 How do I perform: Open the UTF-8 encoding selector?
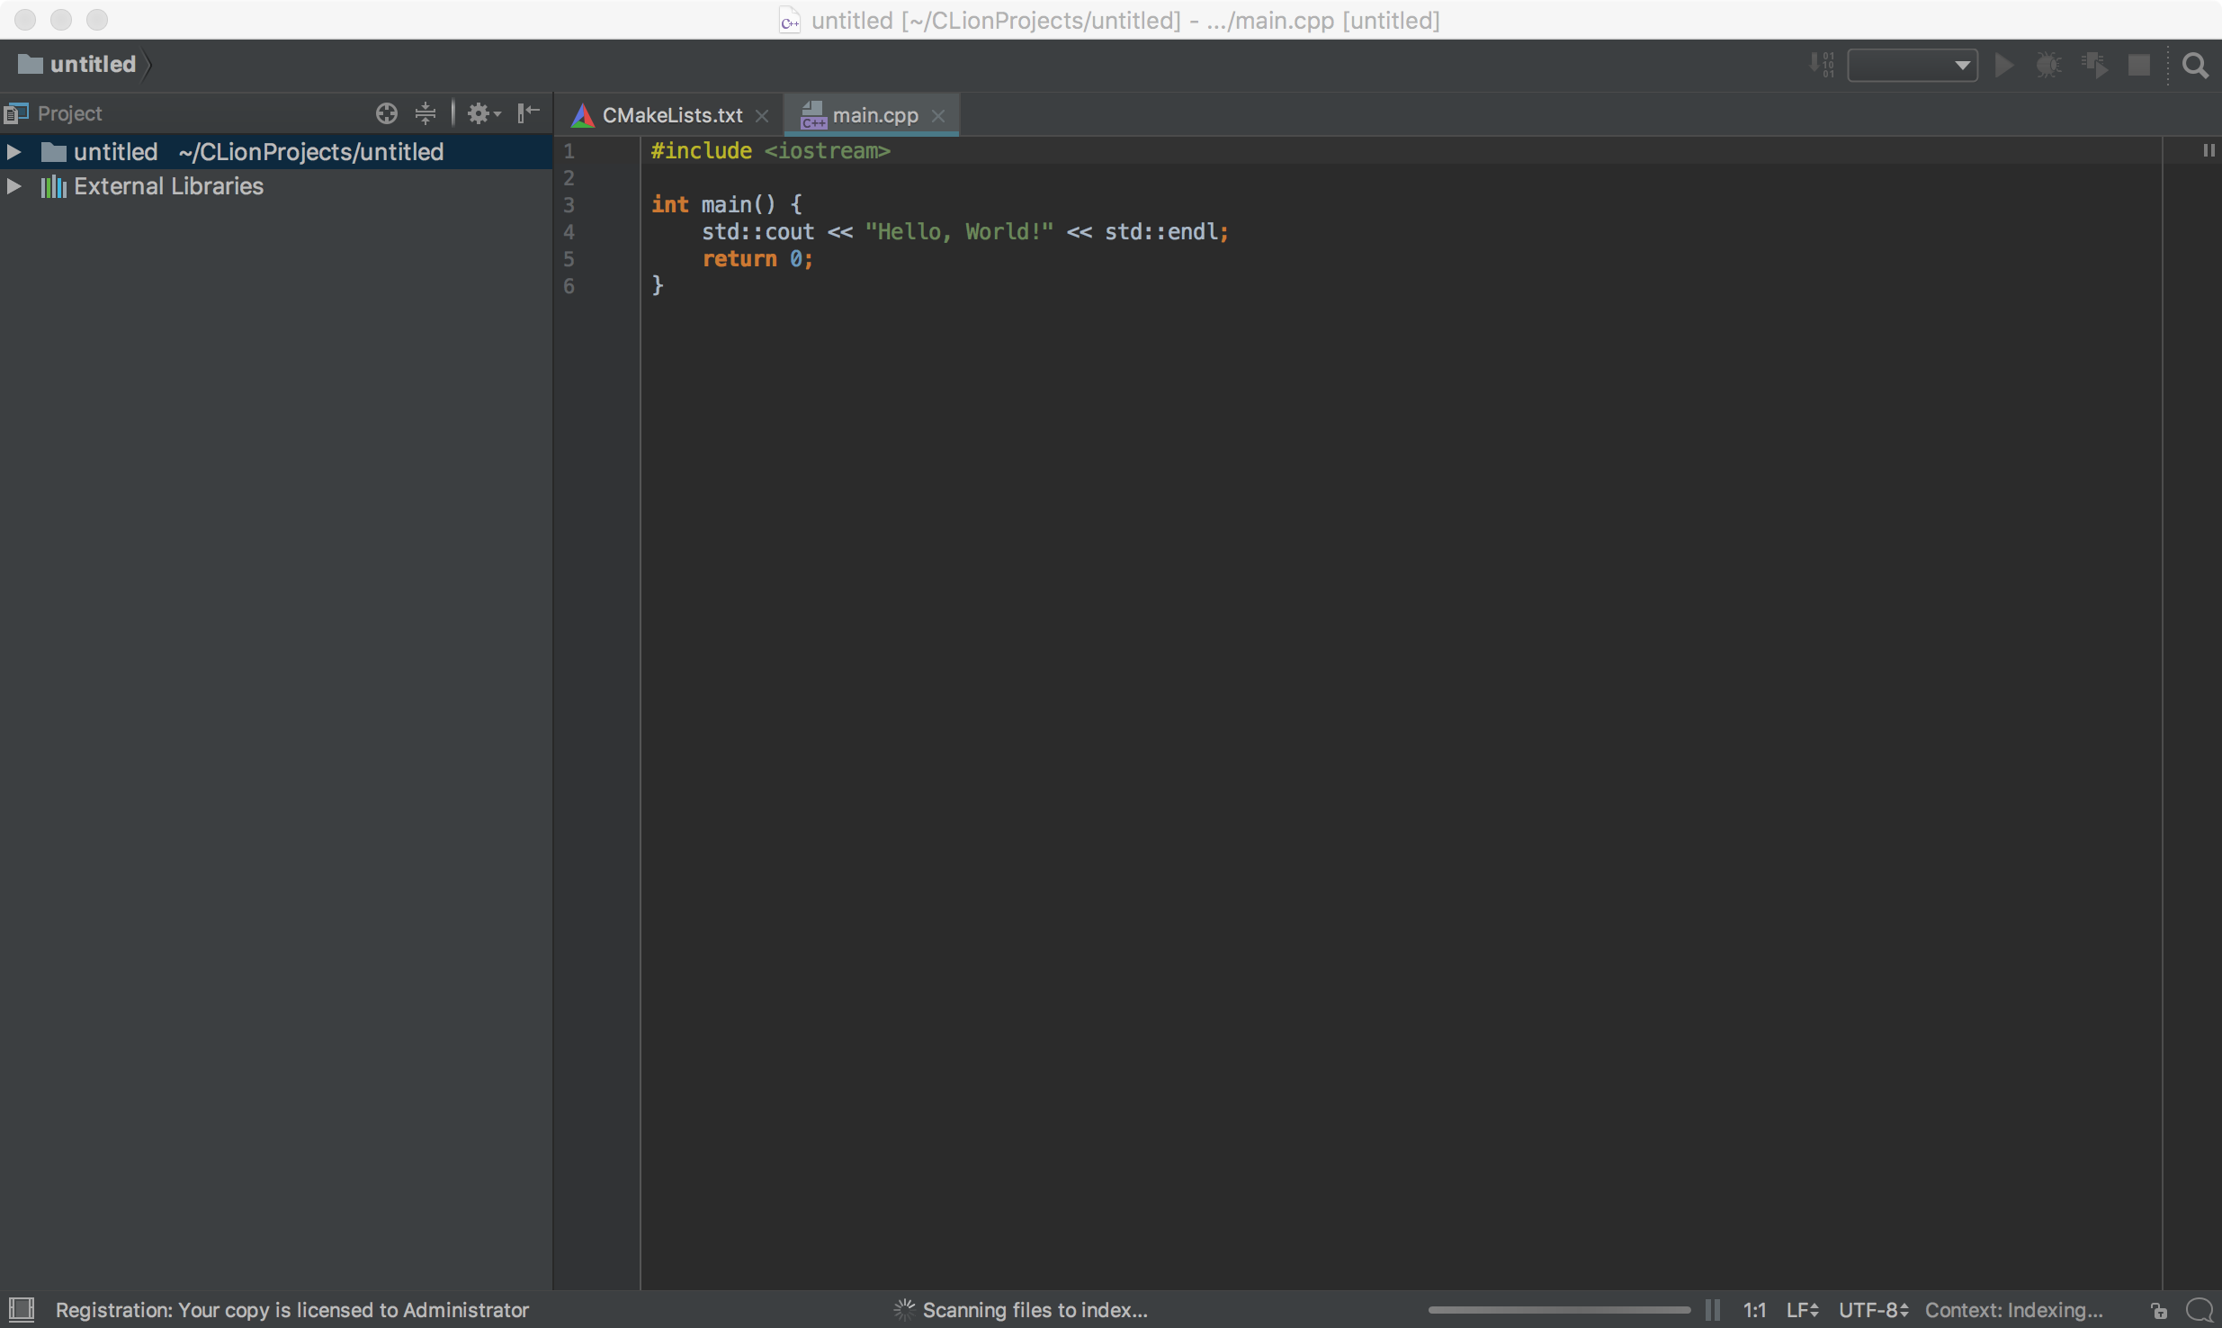[1873, 1310]
